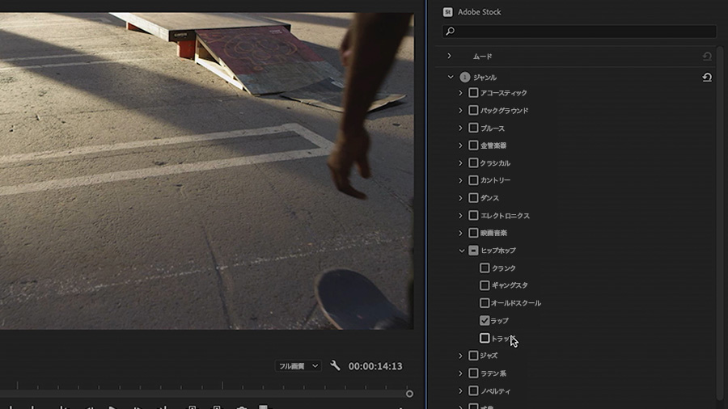Click the Adobe Stock St logo icon
This screenshot has height=409, width=728.
[447, 12]
